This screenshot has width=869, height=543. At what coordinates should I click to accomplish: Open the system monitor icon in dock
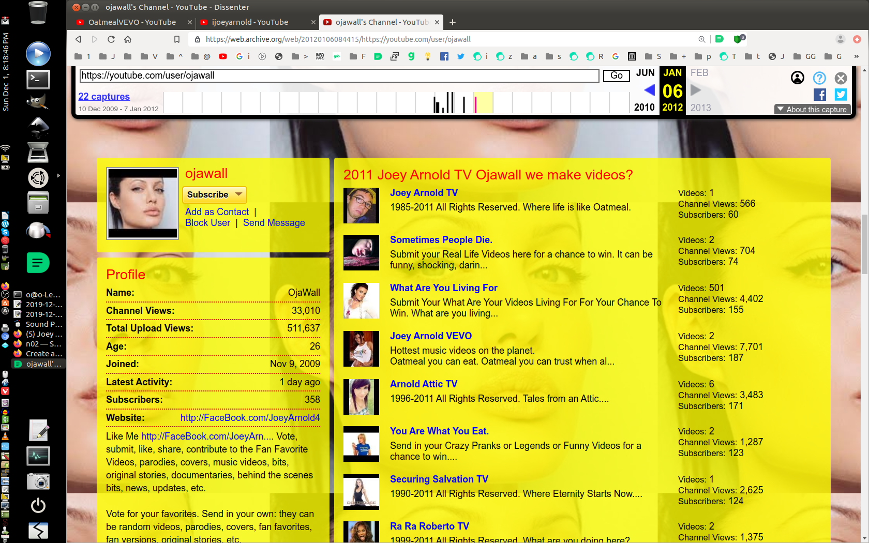[x=38, y=456]
